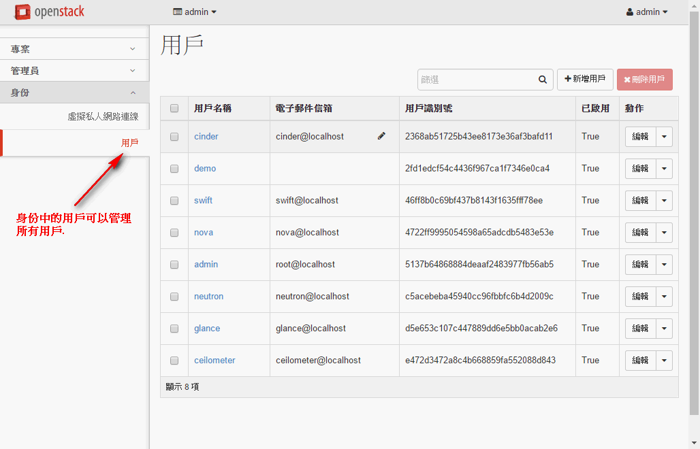This screenshot has height=449, width=700.
Task: Open the neutron user link
Action: pos(208,297)
